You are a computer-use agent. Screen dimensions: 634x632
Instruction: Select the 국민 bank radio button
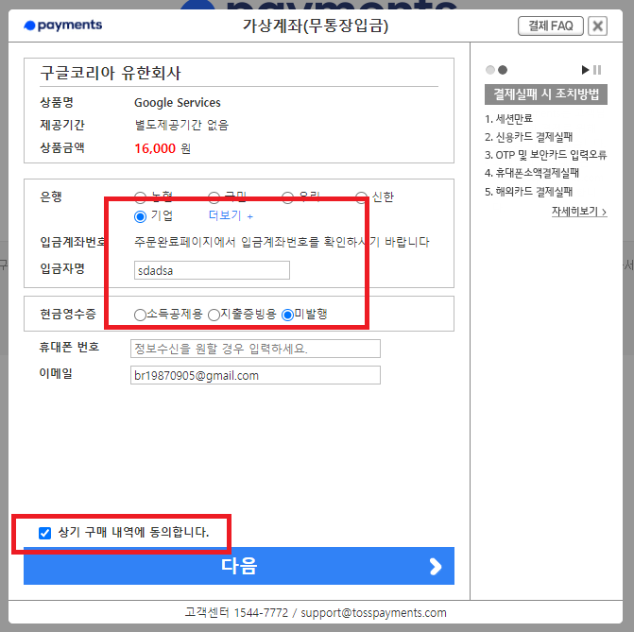214,196
